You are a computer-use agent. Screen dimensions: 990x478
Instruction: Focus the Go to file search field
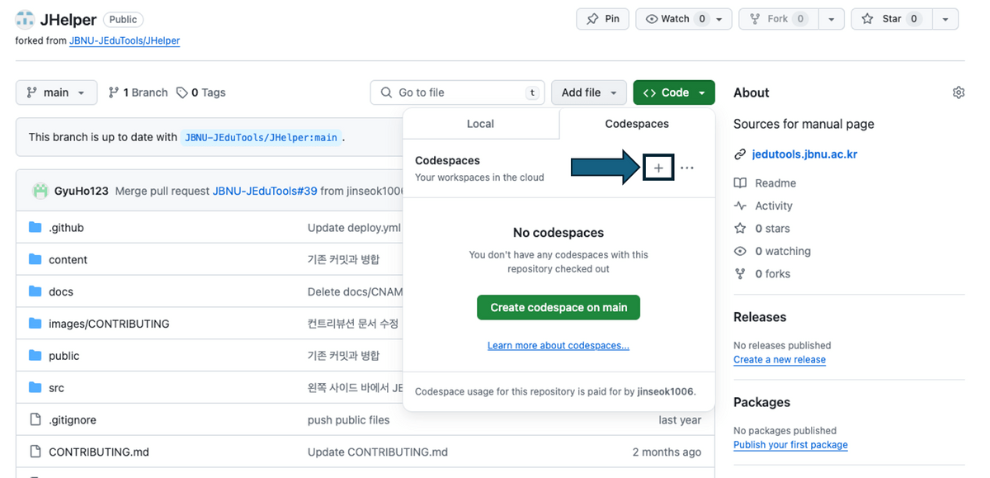tap(457, 92)
